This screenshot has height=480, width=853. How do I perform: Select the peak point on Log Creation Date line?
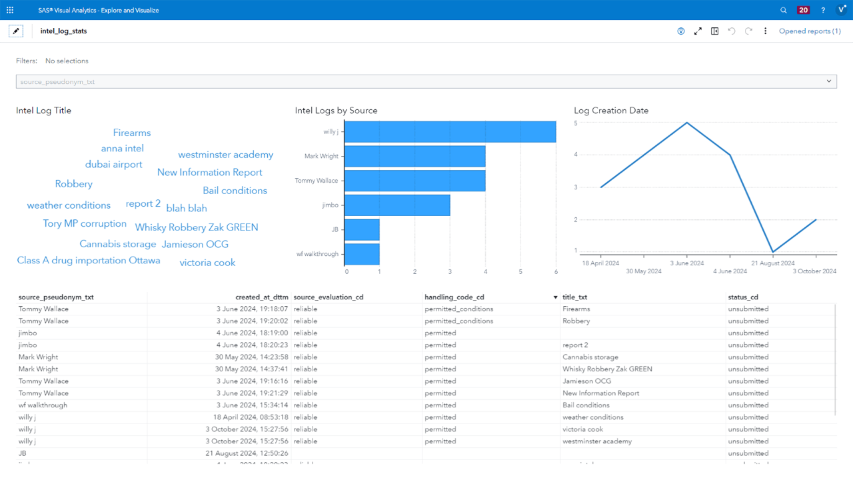(x=686, y=123)
